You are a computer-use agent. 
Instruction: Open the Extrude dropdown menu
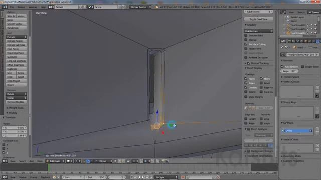pyautogui.click(x=16, y=37)
